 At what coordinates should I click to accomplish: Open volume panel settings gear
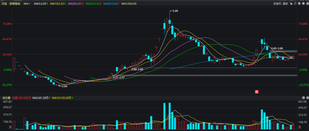(307, 98)
